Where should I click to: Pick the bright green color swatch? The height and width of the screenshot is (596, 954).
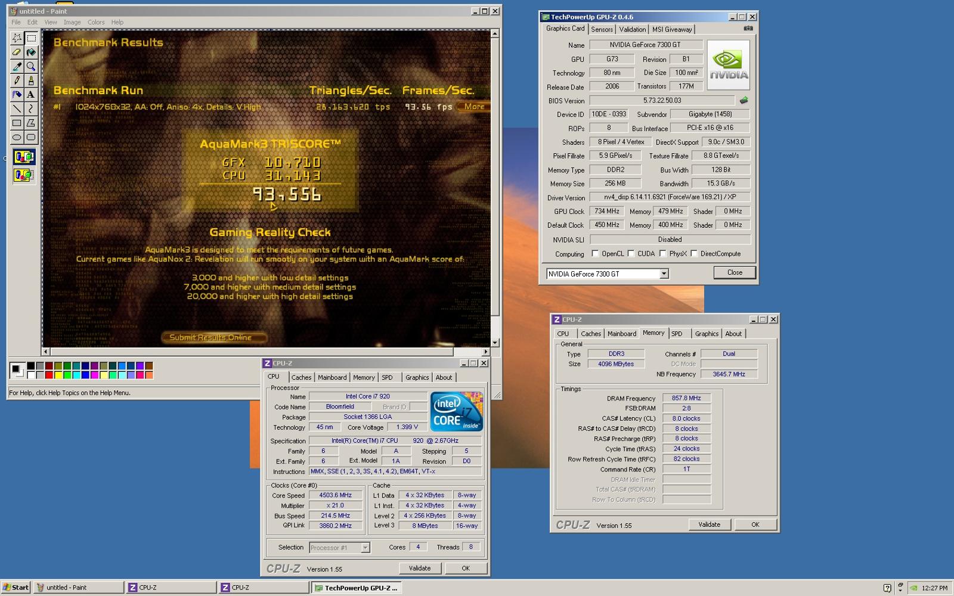tap(67, 375)
